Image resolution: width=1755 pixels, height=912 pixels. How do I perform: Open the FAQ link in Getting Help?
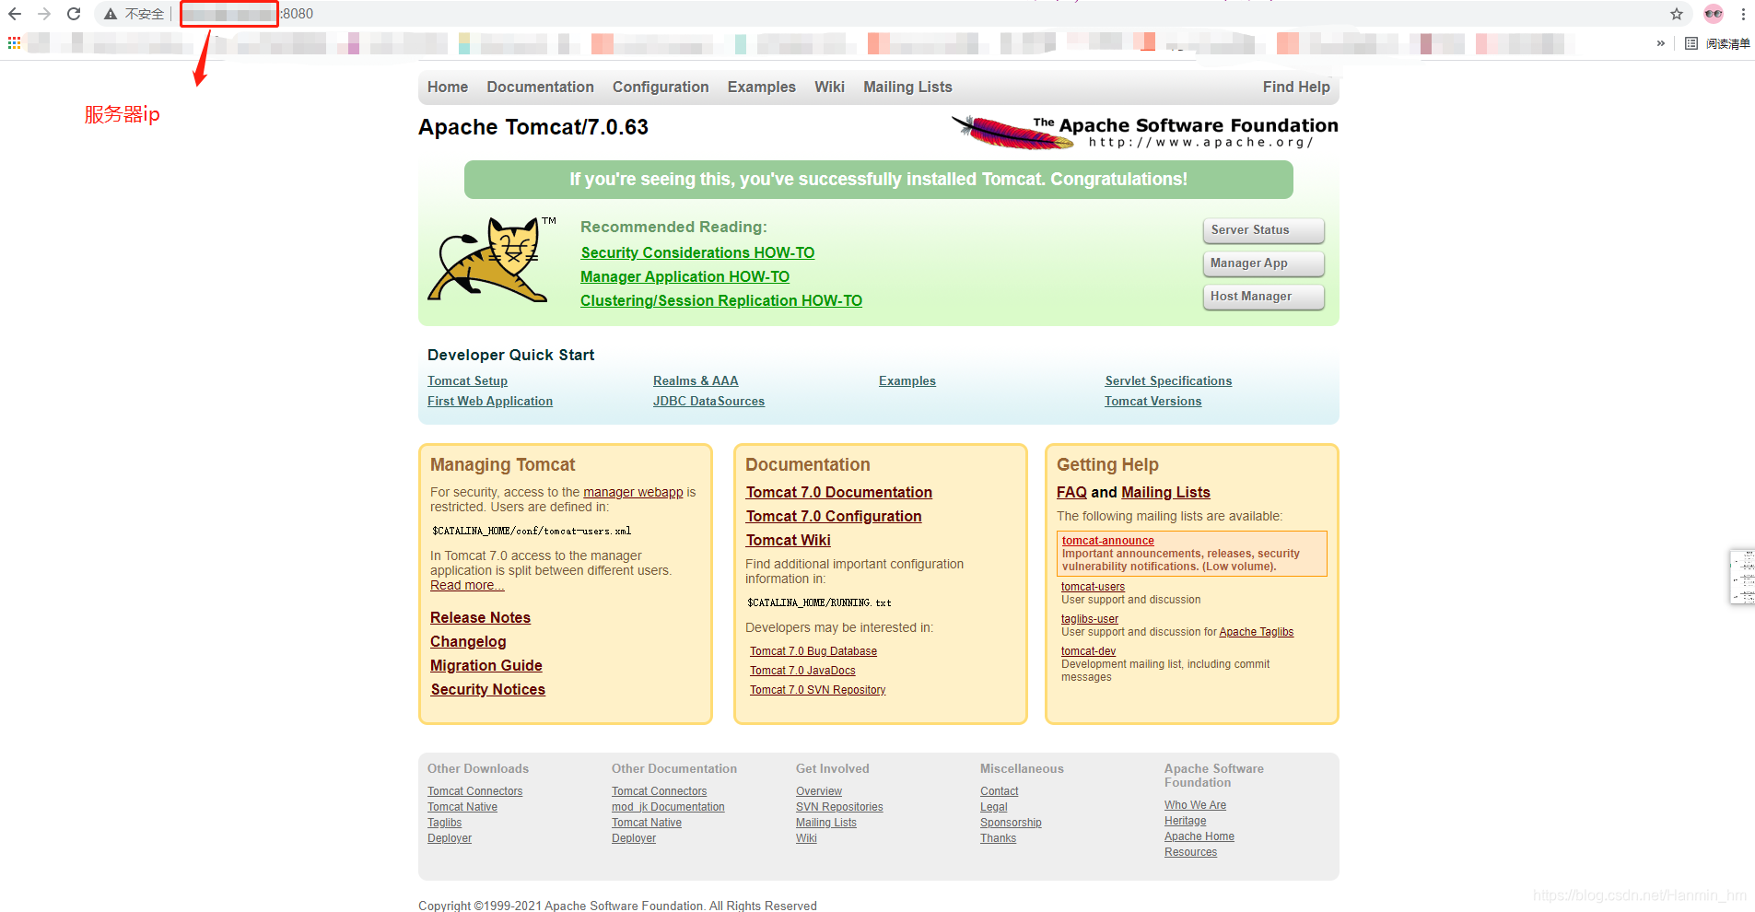pyautogui.click(x=1071, y=492)
